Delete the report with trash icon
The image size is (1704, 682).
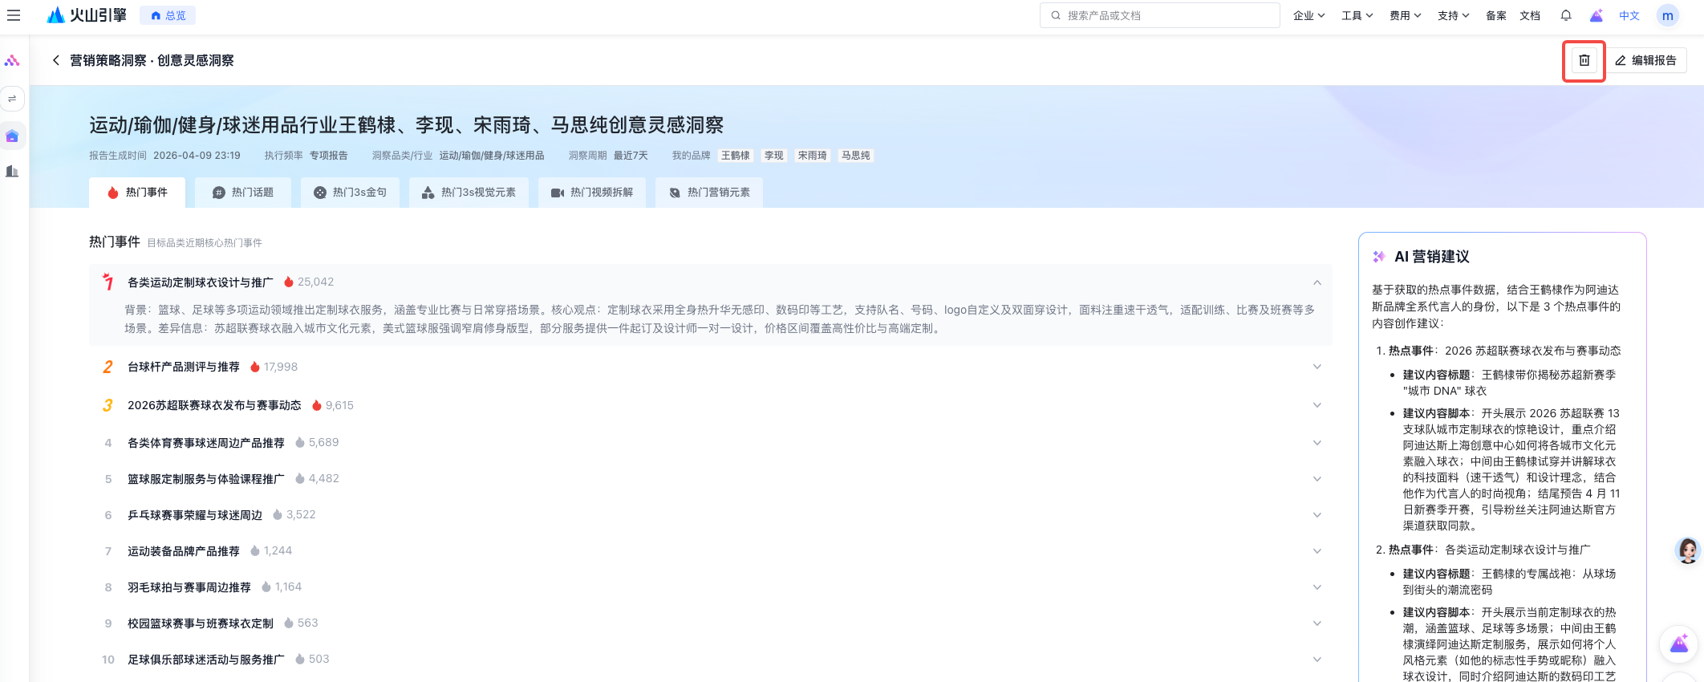coord(1584,60)
